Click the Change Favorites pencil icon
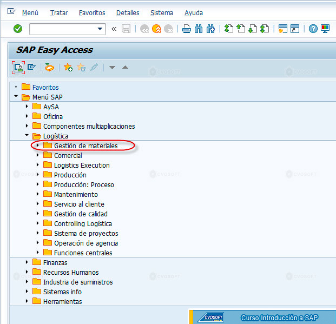This screenshot has width=336, height=324. pos(94,67)
